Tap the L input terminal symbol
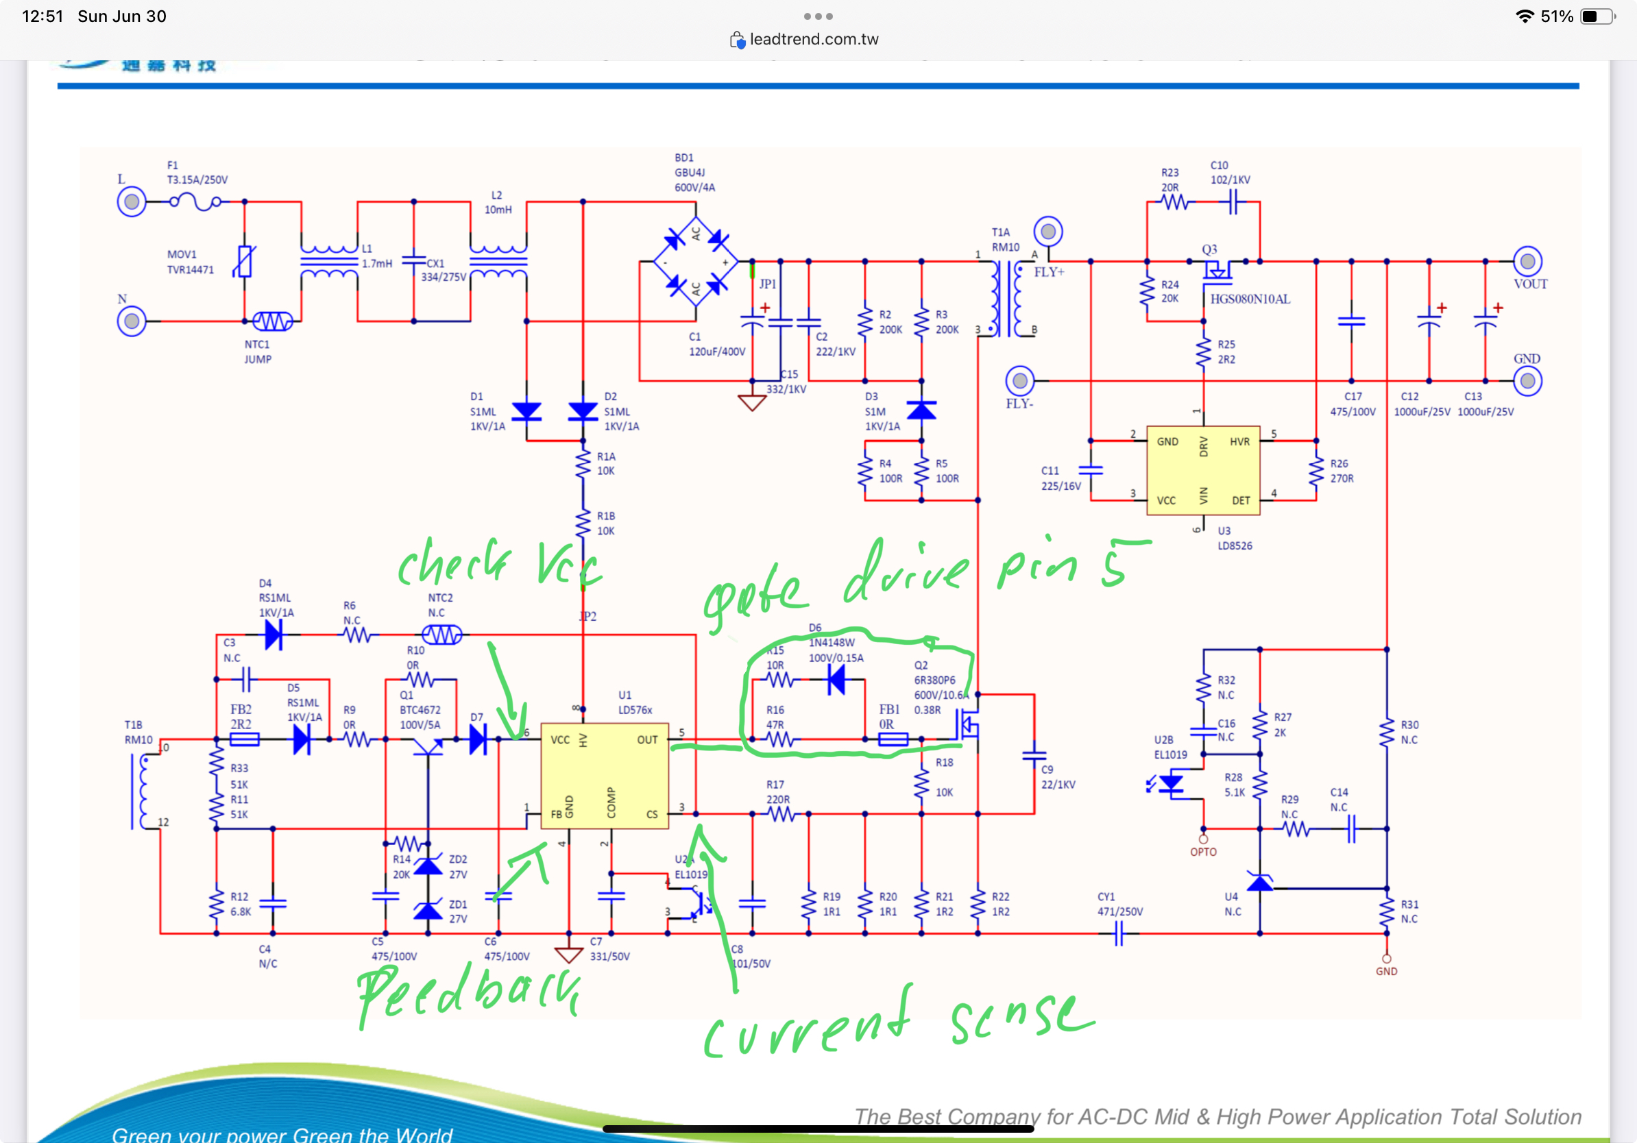Screen dimensions: 1637x1143 click(132, 201)
